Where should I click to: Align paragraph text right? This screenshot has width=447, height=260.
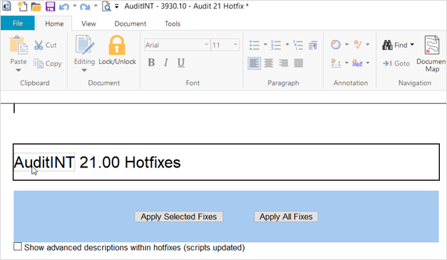click(283, 63)
